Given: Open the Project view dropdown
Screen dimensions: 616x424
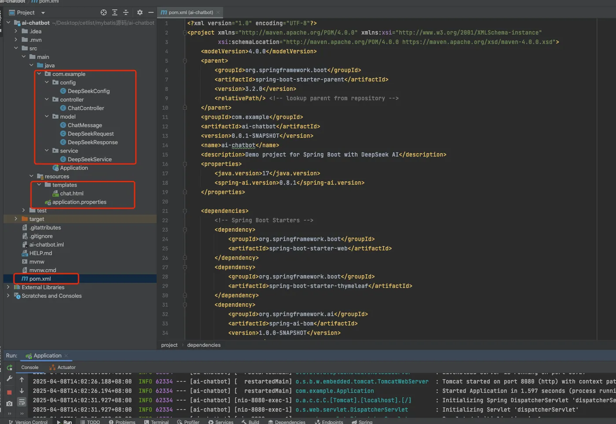Looking at the screenshot, I should [43, 13].
